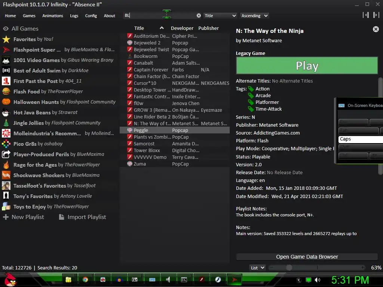Image resolution: width=383 pixels, height=287 pixels.
Task: Select the 1001 Video Games playlist icon
Action: pyautogui.click(x=6, y=60)
